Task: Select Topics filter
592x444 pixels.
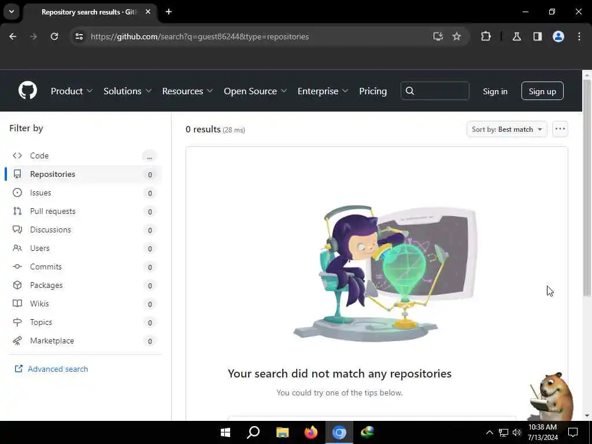Action: [x=84, y=322]
